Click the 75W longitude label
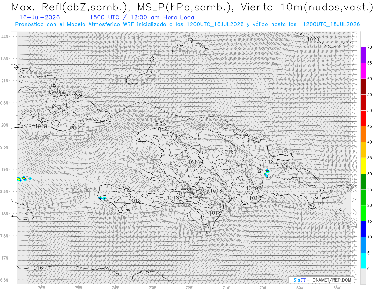 point(78,288)
